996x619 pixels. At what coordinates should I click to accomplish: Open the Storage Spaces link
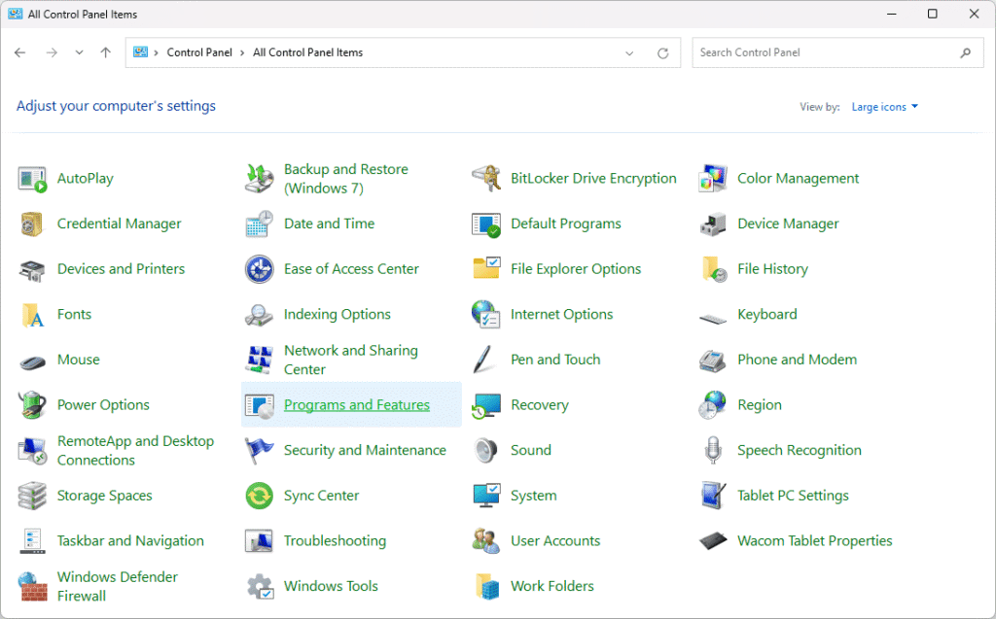click(105, 496)
